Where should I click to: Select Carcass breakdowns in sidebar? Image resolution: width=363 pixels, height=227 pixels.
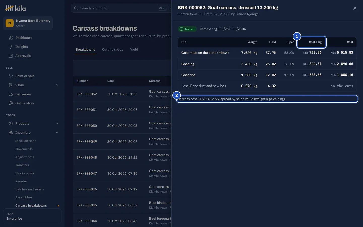[x=31, y=205]
